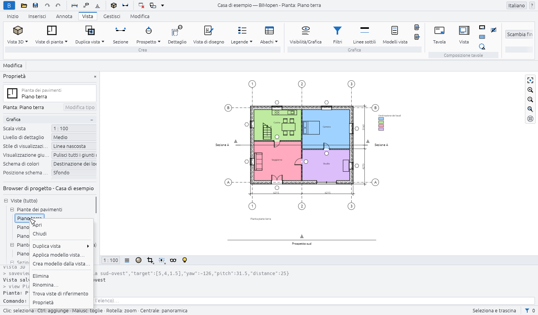This screenshot has width=538, height=315.
Task: Toggle the dashed crop region visibility icon
Action: click(x=162, y=260)
